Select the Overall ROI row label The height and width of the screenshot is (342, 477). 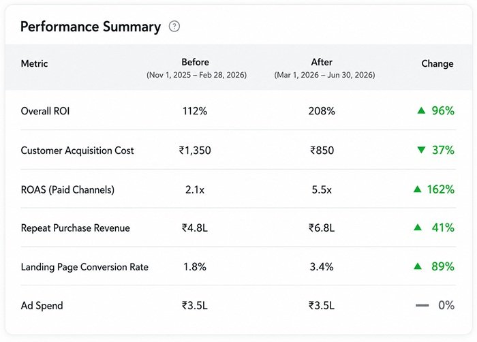tap(46, 111)
